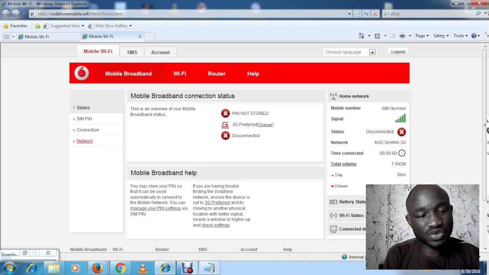Open the dropdown arrow next to Home icon

coord(369,36)
